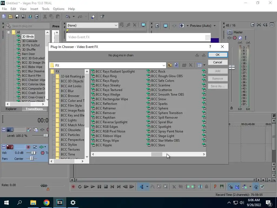Open the Undo history dropdown arrow

pyautogui.click(x=74, y=17)
